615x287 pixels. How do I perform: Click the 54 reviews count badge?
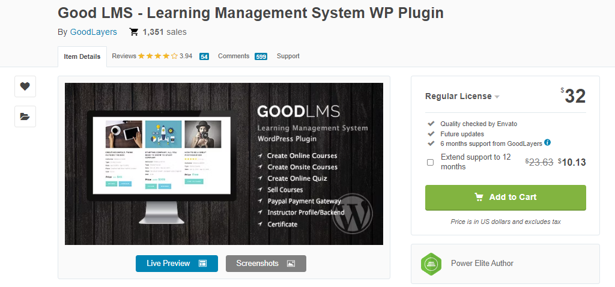tap(204, 56)
